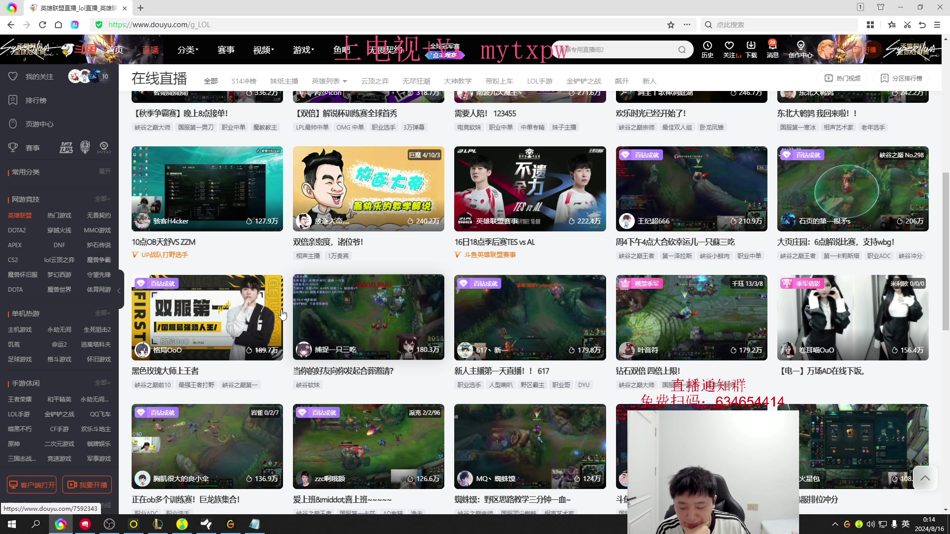Open 英雄联盟 category link in sidebar
This screenshot has height=534, width=950.
tap(20, 216)
